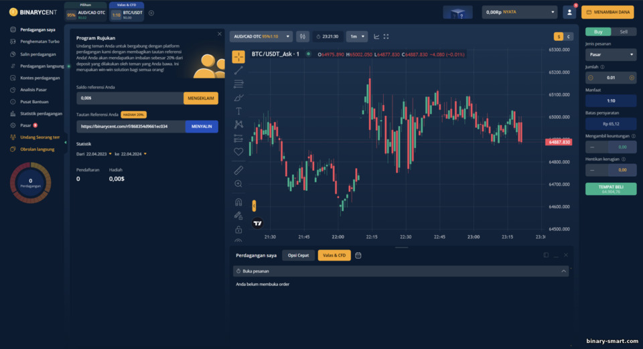Select the trend line drawing tool
Screen dimensions: 643x349
pyautogui.click(x=238, y=70)
